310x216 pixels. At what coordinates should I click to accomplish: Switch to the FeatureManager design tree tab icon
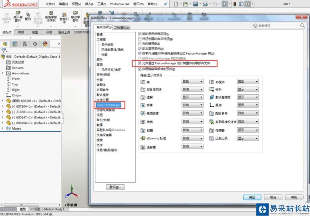click(x=5, y=44)
